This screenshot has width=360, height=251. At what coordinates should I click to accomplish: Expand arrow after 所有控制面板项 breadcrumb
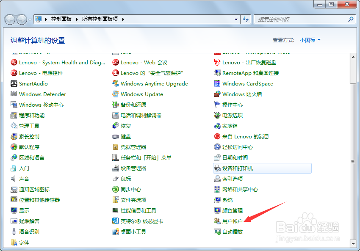[x=123, y=19]
